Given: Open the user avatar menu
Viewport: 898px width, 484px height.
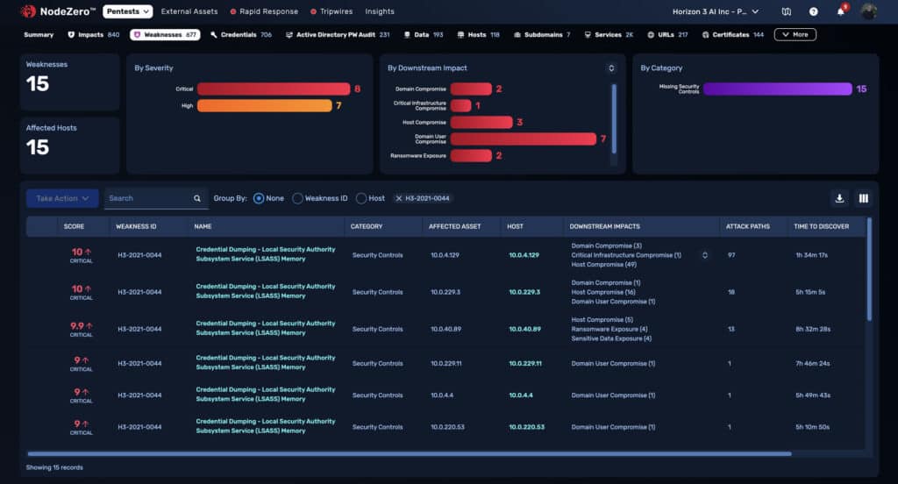Looking at the screenshot, I should coord(868,11).
